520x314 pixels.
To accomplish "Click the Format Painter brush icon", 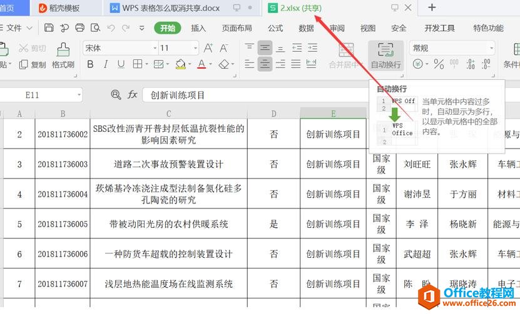I will pos(63,50).
